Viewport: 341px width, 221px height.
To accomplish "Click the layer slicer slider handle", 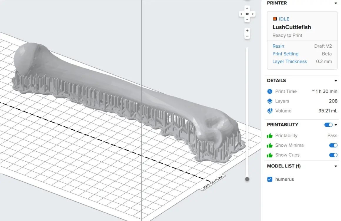I will [x=247, y=179].
